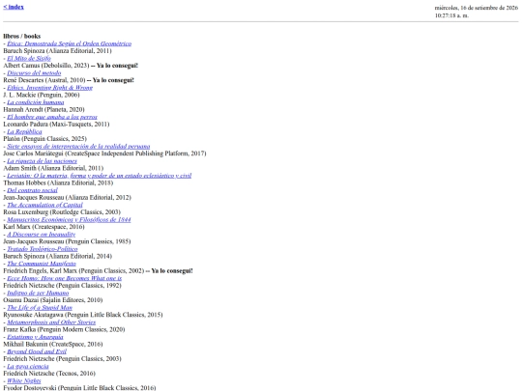Image resolution: width=522 pixels, height=391 pixels.
Task: Follow the 'La condición humana' link
Action: 36,102
